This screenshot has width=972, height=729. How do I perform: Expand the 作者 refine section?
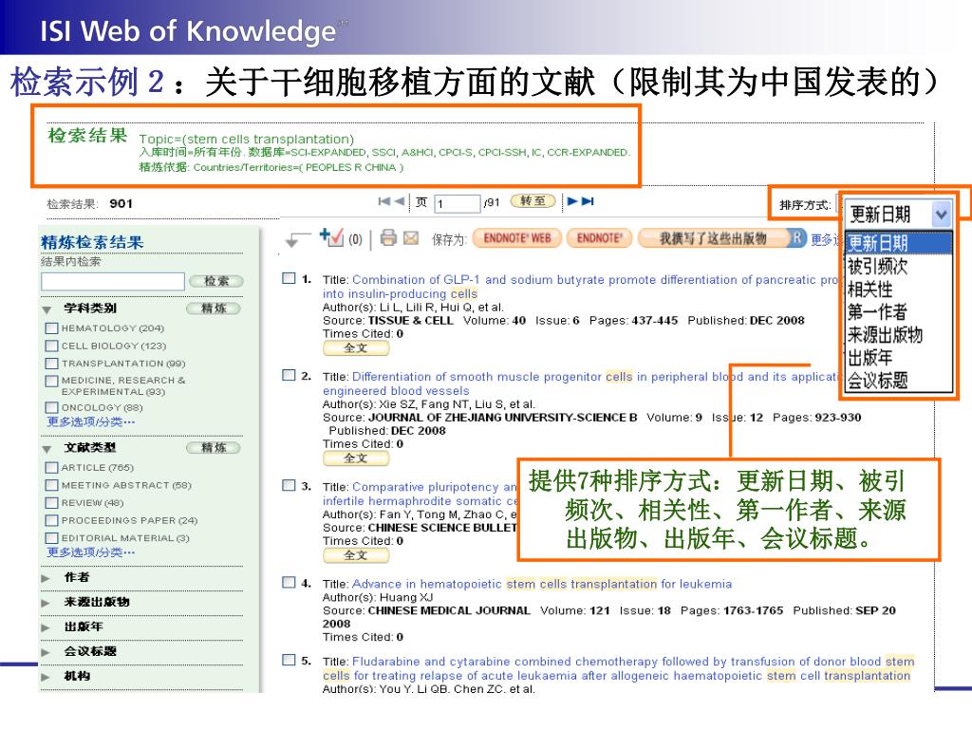(x=46, y=578)
